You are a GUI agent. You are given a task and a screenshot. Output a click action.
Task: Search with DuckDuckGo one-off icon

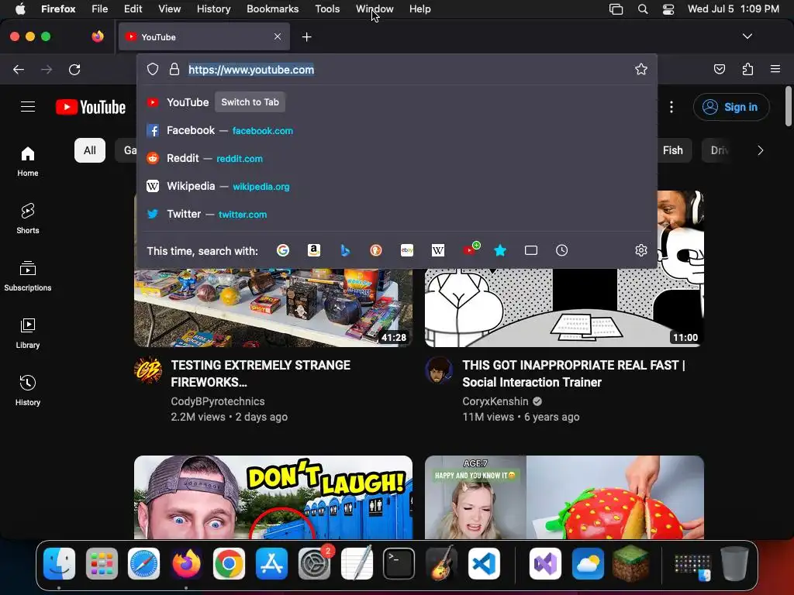click(376, 250)
